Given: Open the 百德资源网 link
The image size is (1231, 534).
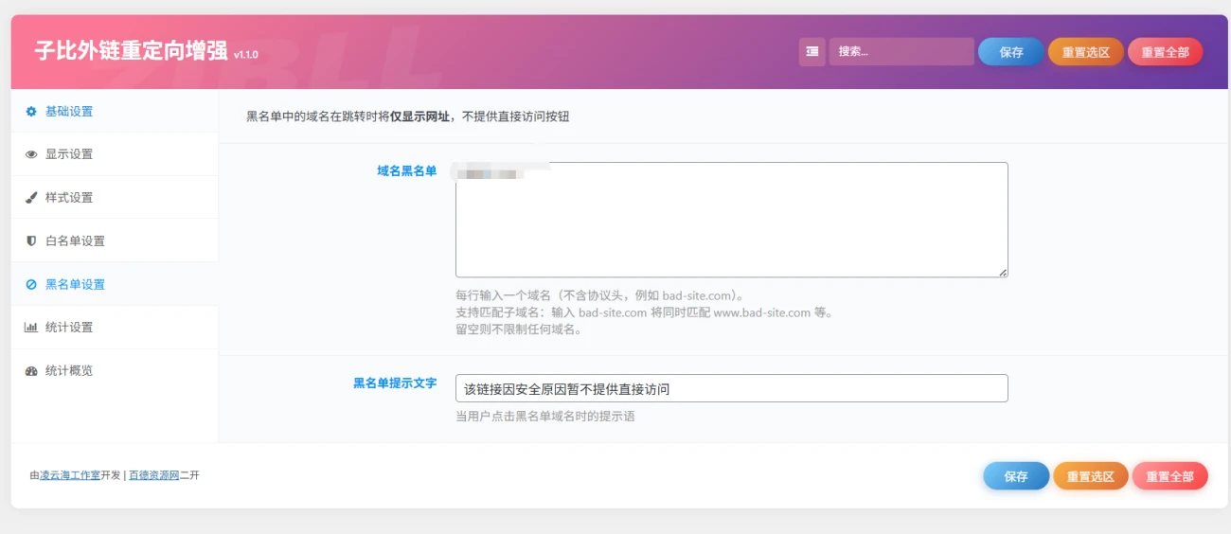Looking at the screenshot, I should 153,475.
